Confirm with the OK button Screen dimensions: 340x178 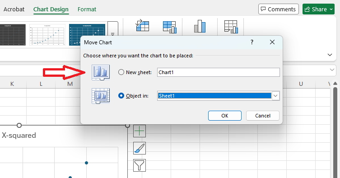tap(225, 116)
